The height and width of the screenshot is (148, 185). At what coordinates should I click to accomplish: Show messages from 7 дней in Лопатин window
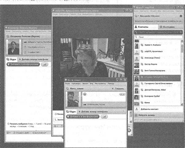[39, 124]
